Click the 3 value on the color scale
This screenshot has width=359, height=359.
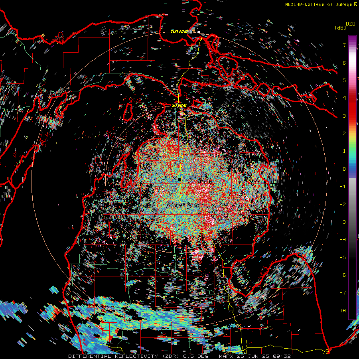pos(344,116)
